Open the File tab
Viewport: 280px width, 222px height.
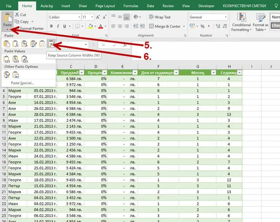click(x=9, y=6)
